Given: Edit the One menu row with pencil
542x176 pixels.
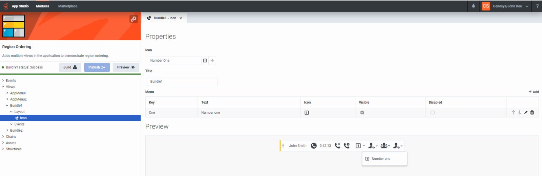Looking at the screenshot, I should coord(526,112).
